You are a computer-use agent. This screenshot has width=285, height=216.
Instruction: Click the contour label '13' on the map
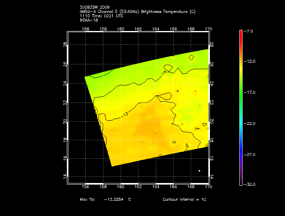[x=126, y=114]
